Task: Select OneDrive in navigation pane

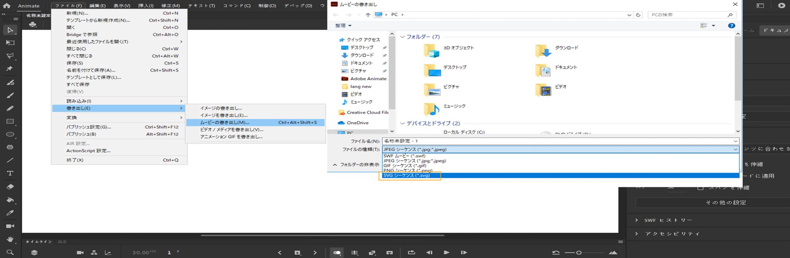Action: coord(353,123)
